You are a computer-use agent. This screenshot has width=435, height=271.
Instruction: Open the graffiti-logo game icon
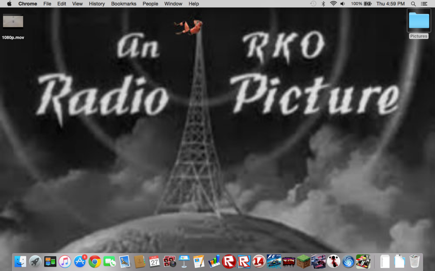click(x=288, y=261)
